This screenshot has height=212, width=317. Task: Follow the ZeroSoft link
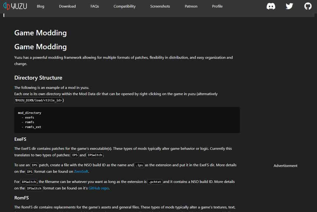pos(81,171)
